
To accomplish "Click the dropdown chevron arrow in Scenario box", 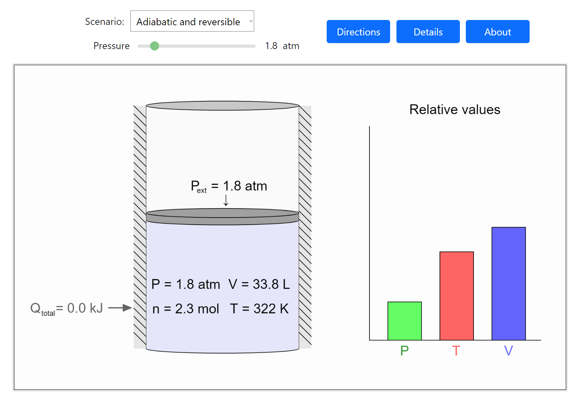I will click(x=251, y=21).
